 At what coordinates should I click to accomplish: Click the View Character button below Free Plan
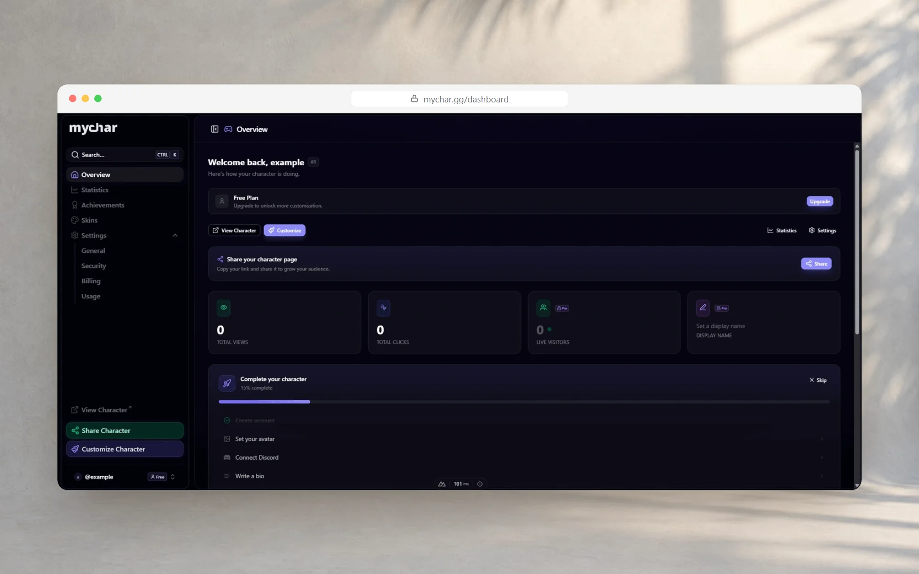234,231
